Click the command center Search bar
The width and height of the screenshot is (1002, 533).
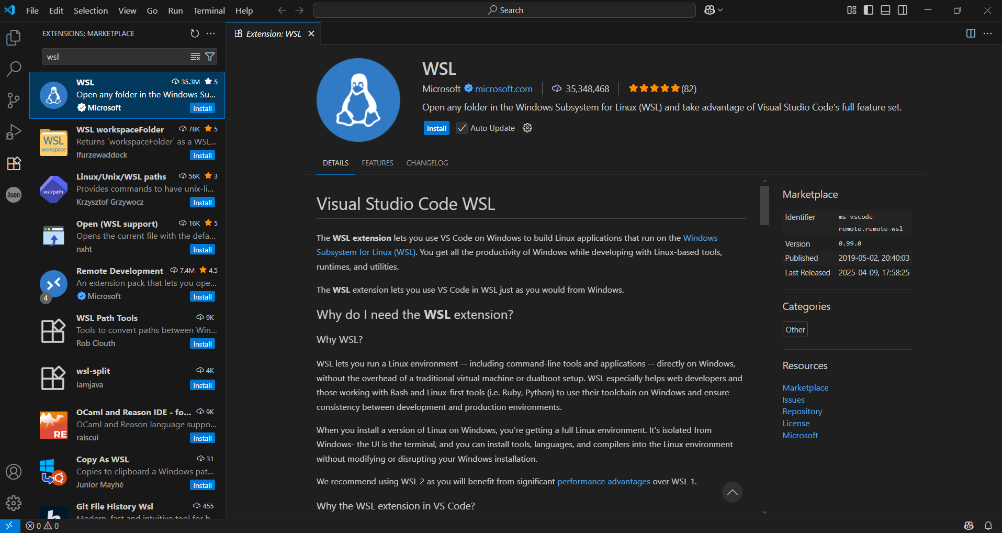(x=504, y=10)
